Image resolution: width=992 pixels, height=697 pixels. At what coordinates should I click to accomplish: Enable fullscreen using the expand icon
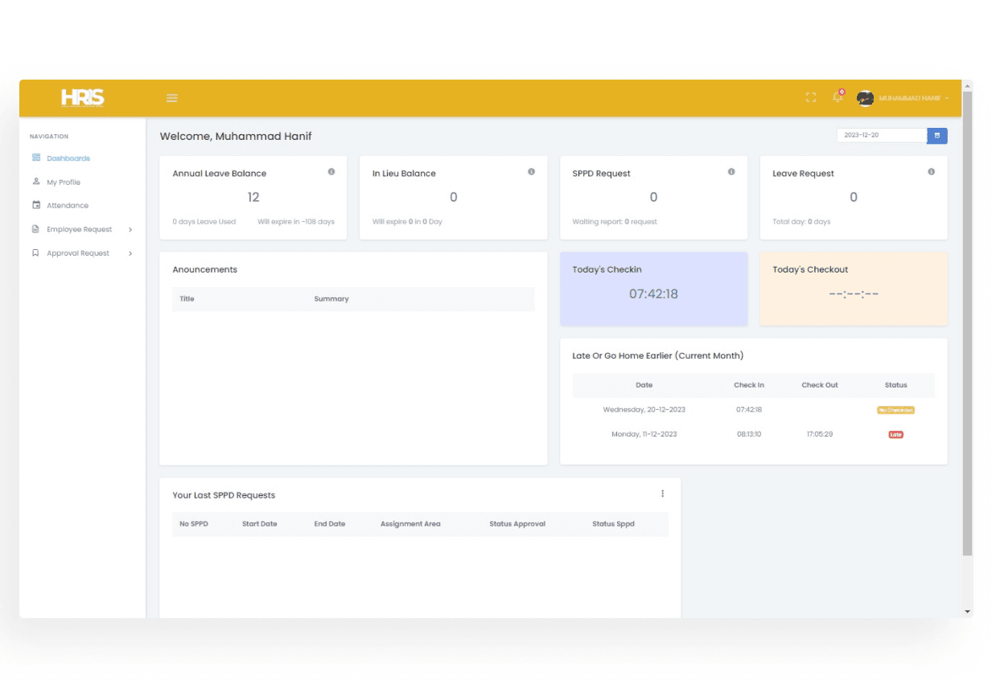point(810,97)
